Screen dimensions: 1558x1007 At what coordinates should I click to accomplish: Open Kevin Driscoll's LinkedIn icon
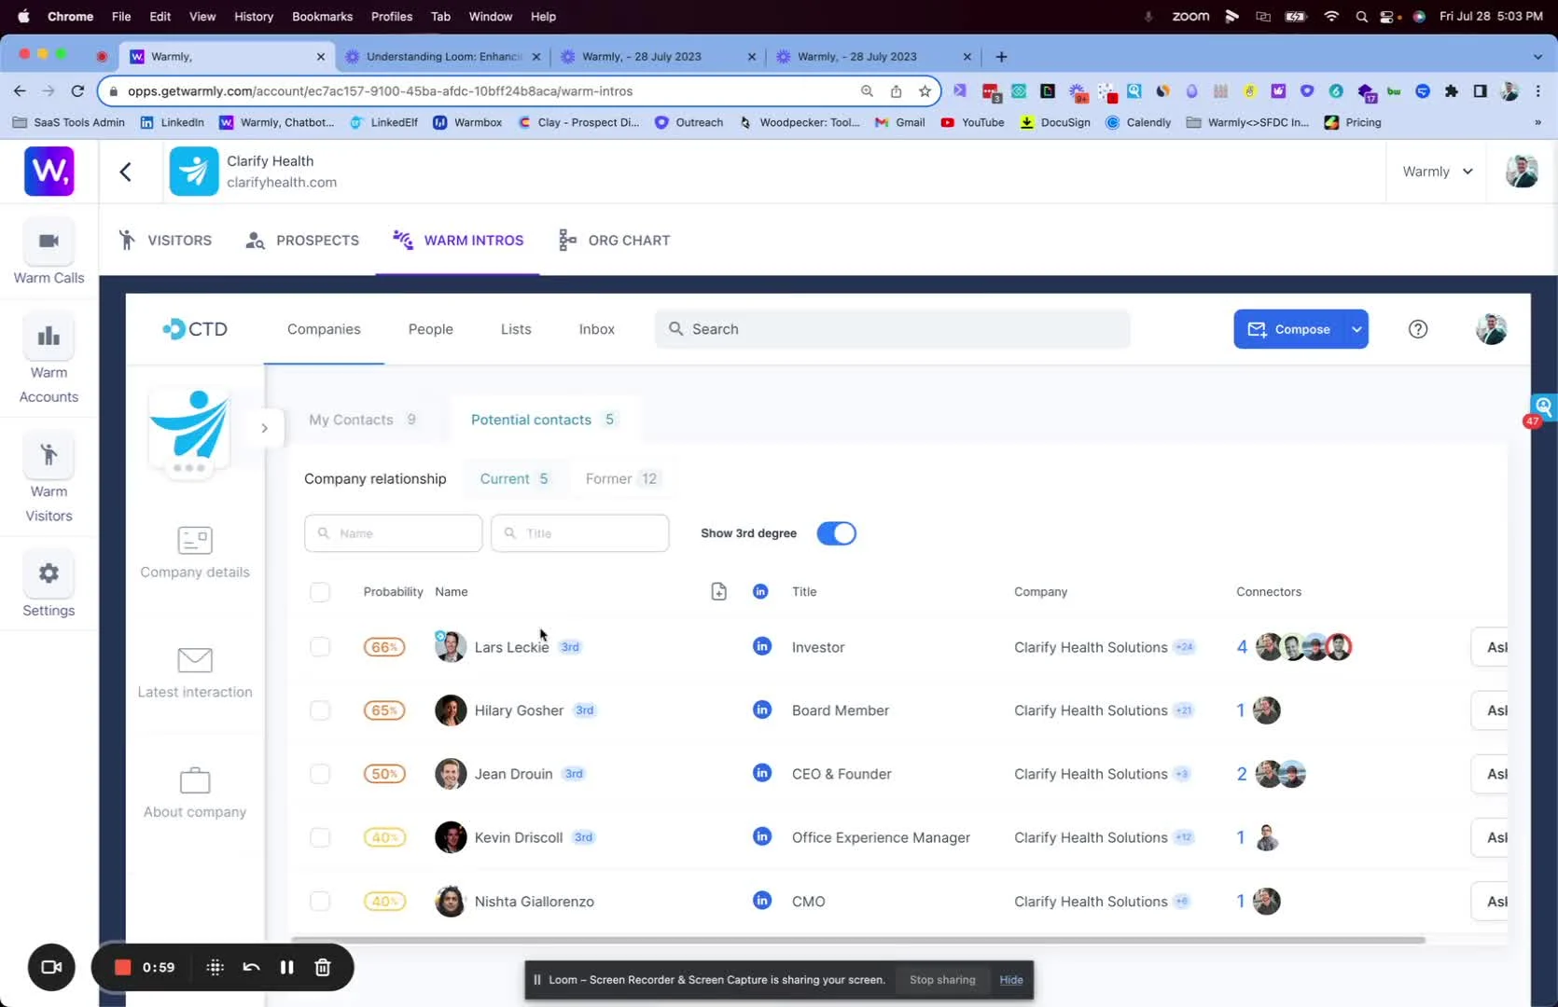click(762, 836)
